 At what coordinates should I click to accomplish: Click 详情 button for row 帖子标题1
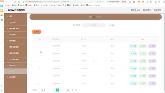133,46
